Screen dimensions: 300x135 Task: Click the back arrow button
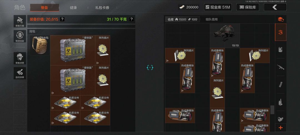[x=275, y=7]
